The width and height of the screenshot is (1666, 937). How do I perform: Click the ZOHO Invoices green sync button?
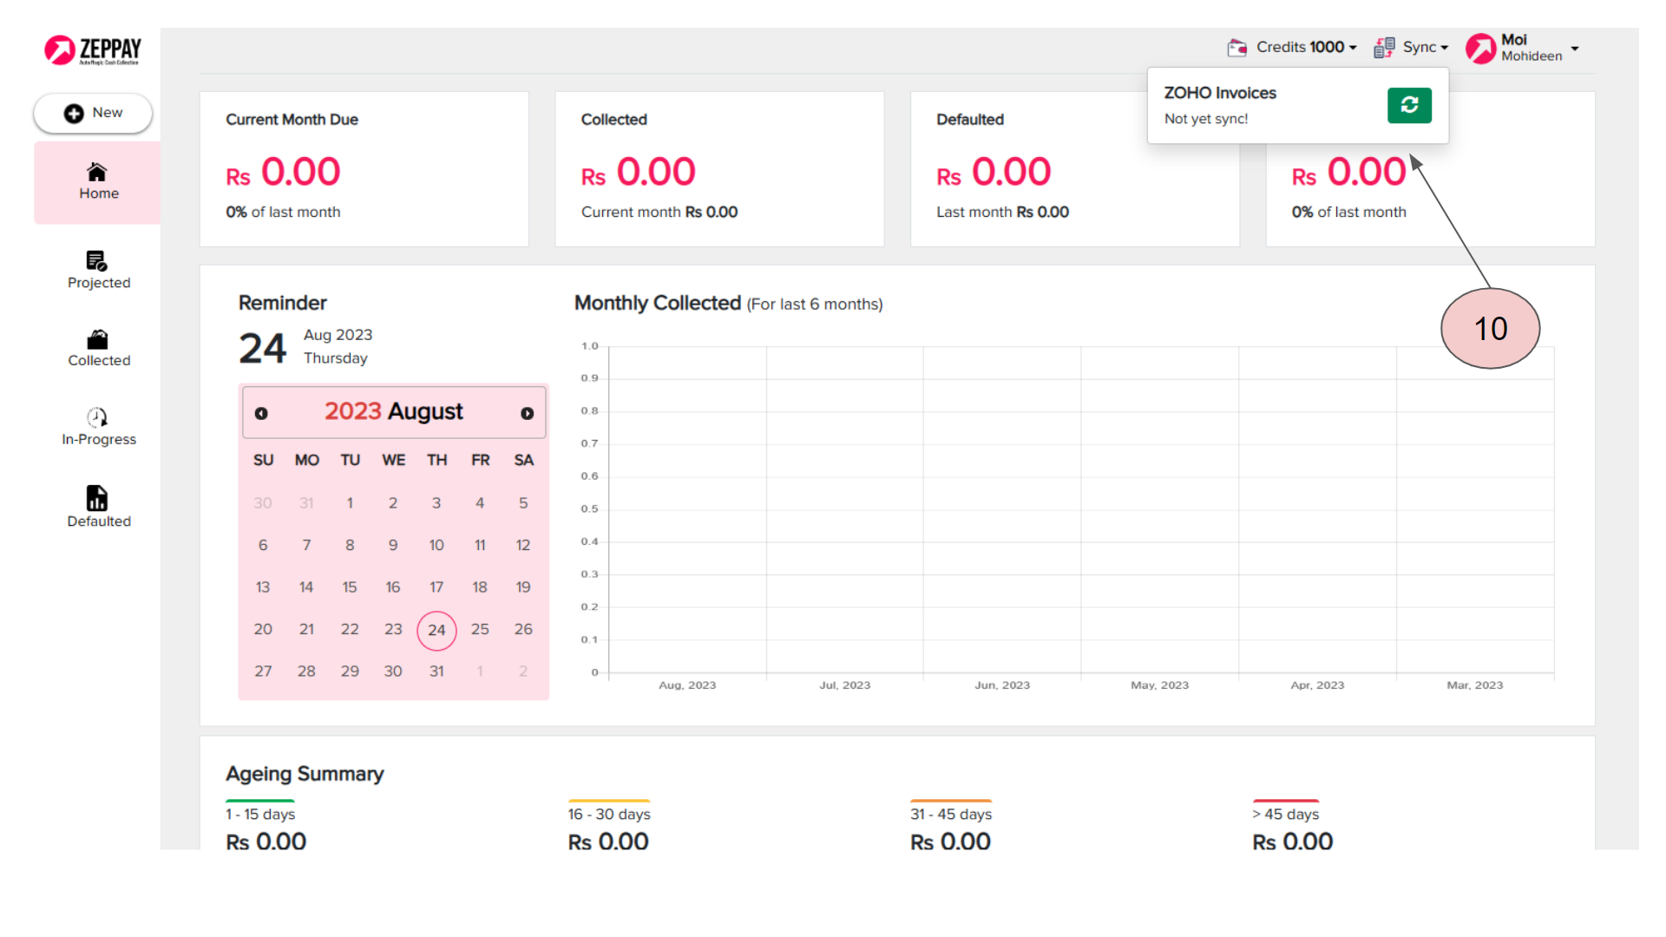(x=1408, y=105)
